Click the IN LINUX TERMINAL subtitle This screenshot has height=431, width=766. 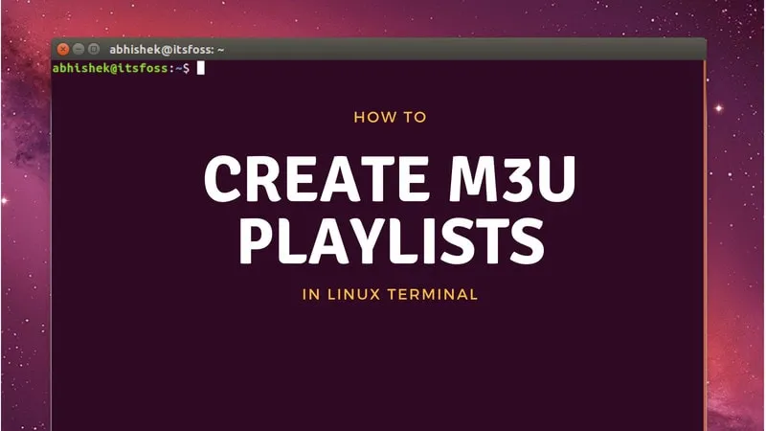click(390, 294)
